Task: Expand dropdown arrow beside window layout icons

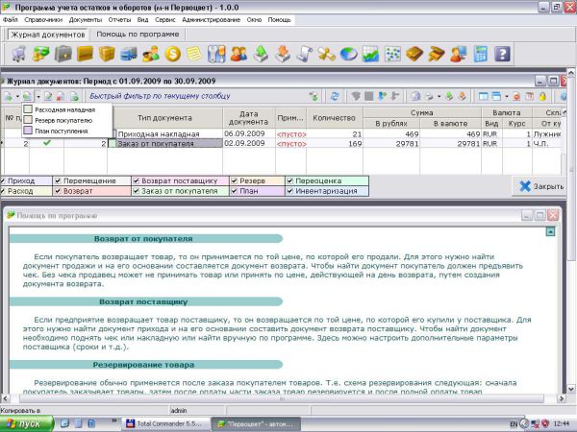Action: click(507, 96)
